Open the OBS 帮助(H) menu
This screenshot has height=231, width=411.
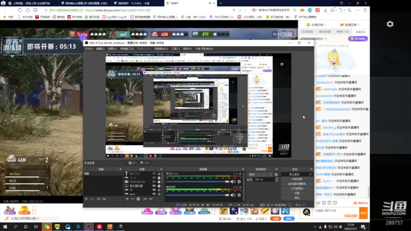[x=187, y=49]
